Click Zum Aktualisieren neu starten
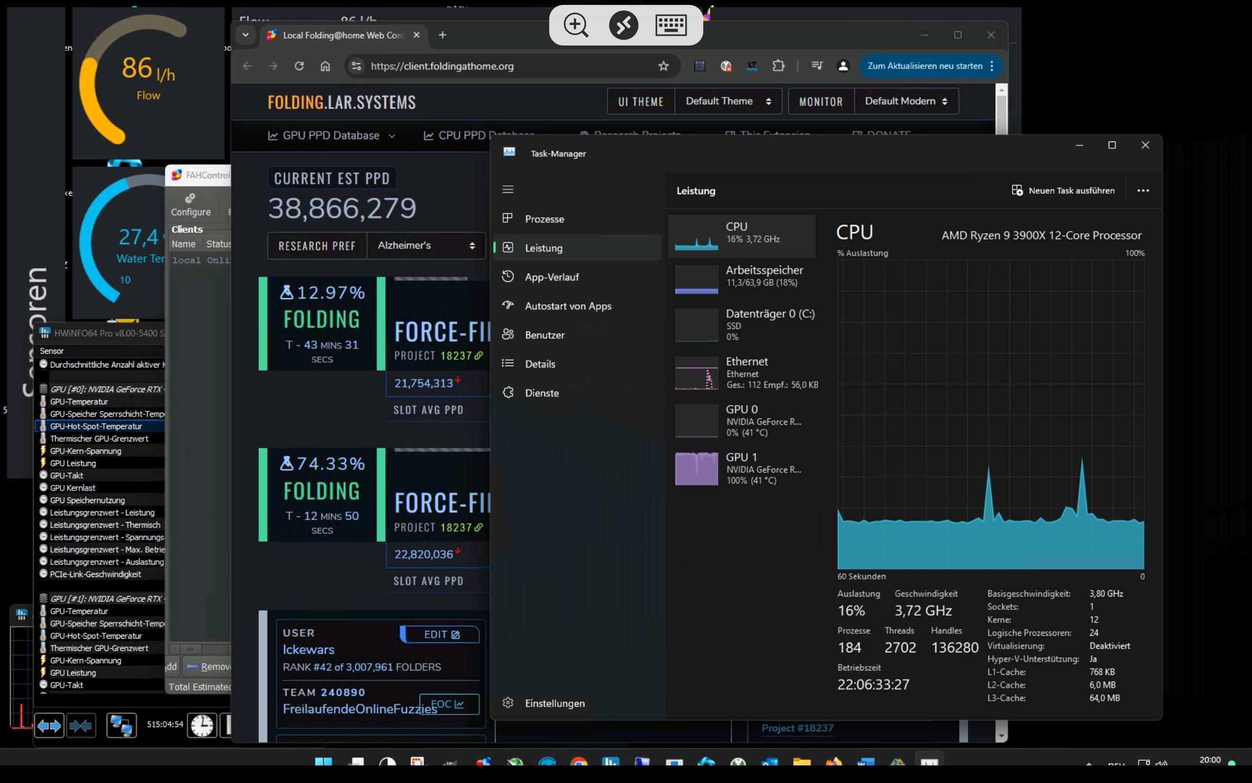This screenshot has width=1252, height=783. pos(924,66)
